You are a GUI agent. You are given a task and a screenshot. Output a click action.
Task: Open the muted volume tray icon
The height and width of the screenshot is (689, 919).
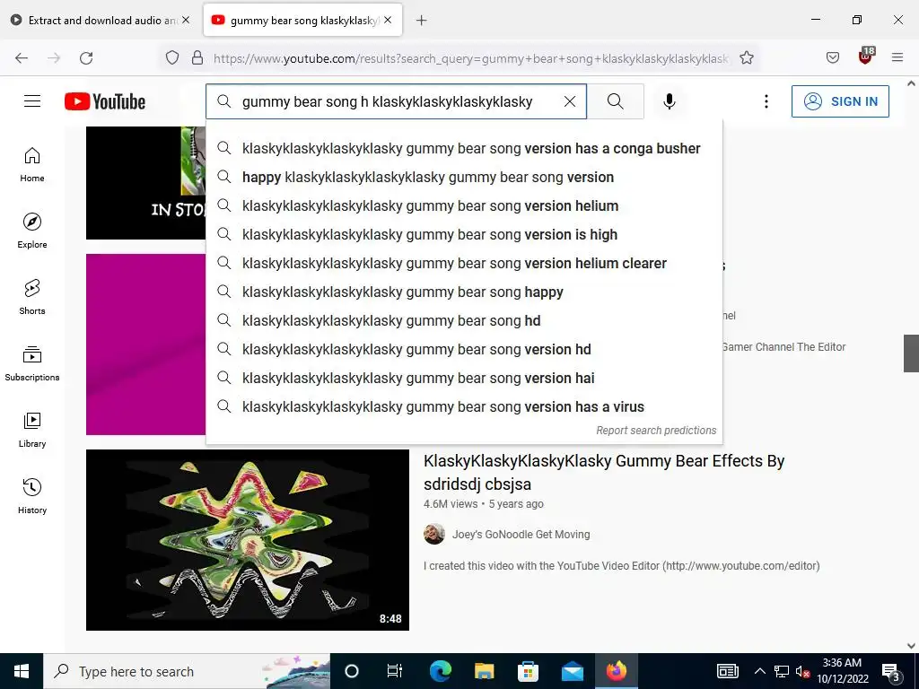coord(802,671)
